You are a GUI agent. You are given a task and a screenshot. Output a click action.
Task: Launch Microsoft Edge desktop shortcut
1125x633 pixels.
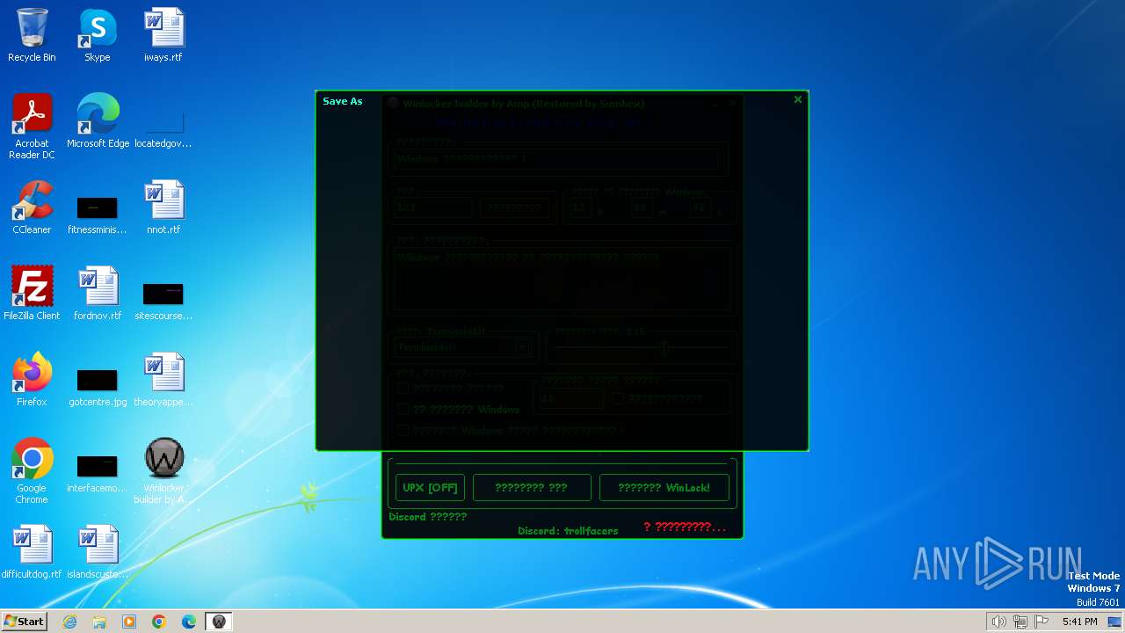coord(98,121)
